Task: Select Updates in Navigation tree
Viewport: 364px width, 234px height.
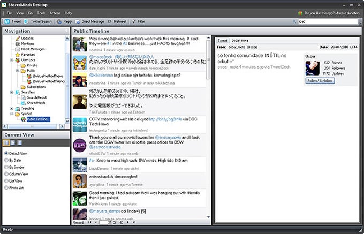Action: click(25, 39)
